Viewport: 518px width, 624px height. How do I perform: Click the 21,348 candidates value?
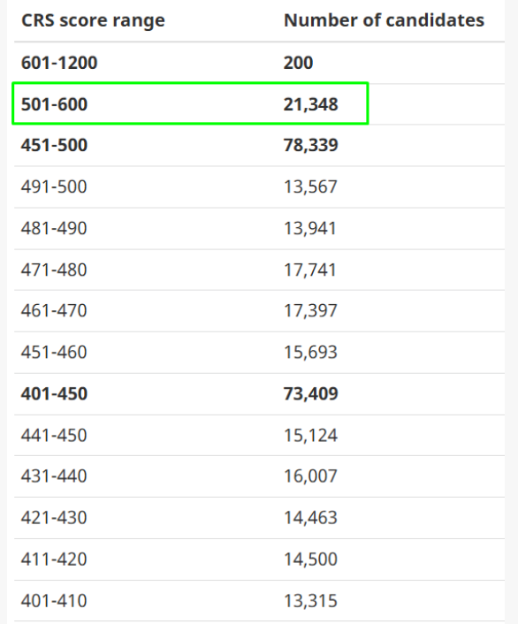coord(310,104)
